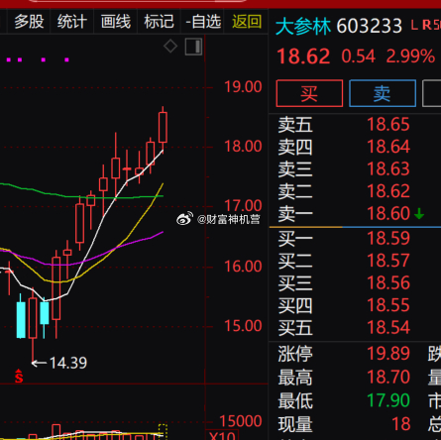This screenshot has width=441, height=440.
Task: Click the 15000 volume axis label
Action: tap(241, 421)
